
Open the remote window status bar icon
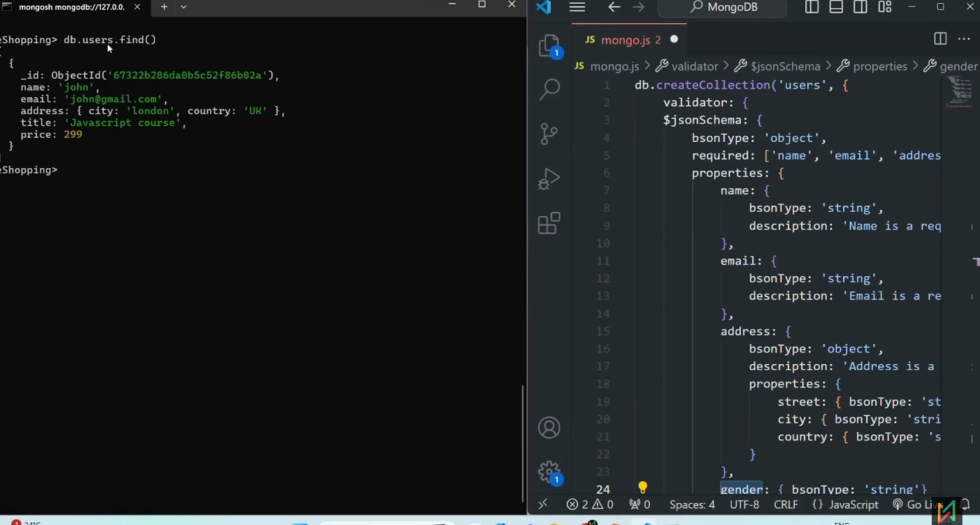click(x=543, y=505)
